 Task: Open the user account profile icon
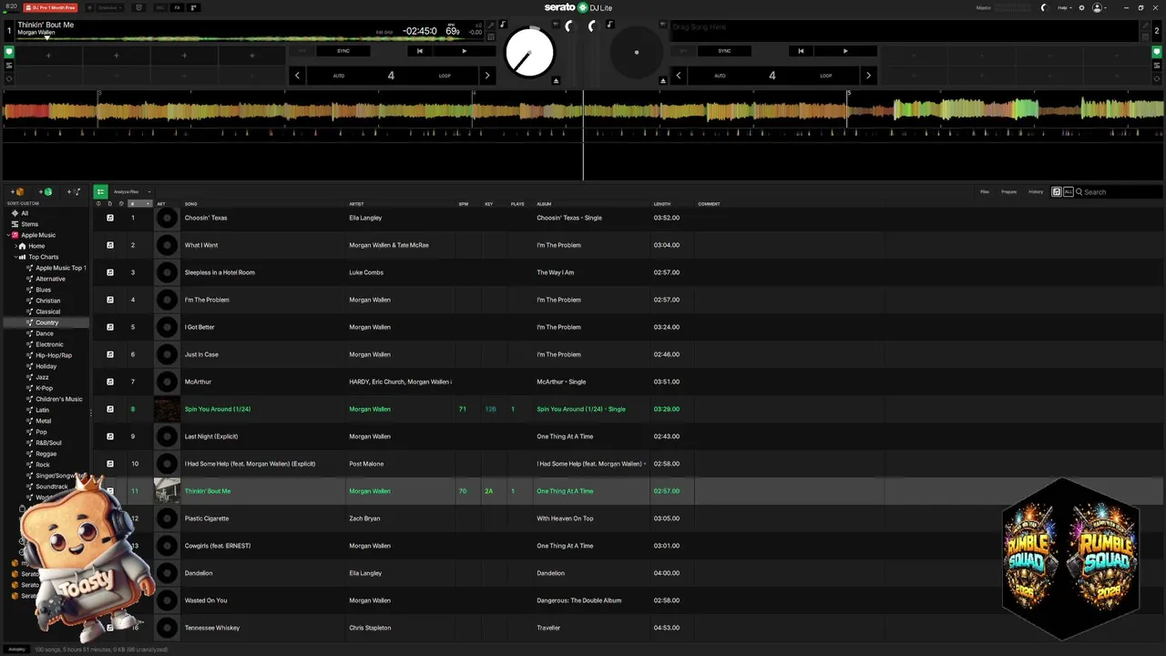click(1097, 8)
